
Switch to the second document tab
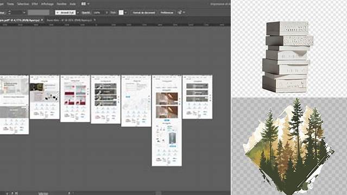pyautogui.click(x=70, y=20)
